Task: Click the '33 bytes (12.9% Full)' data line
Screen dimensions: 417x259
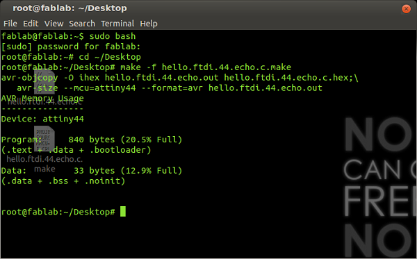Action: (x=128, y=171)
